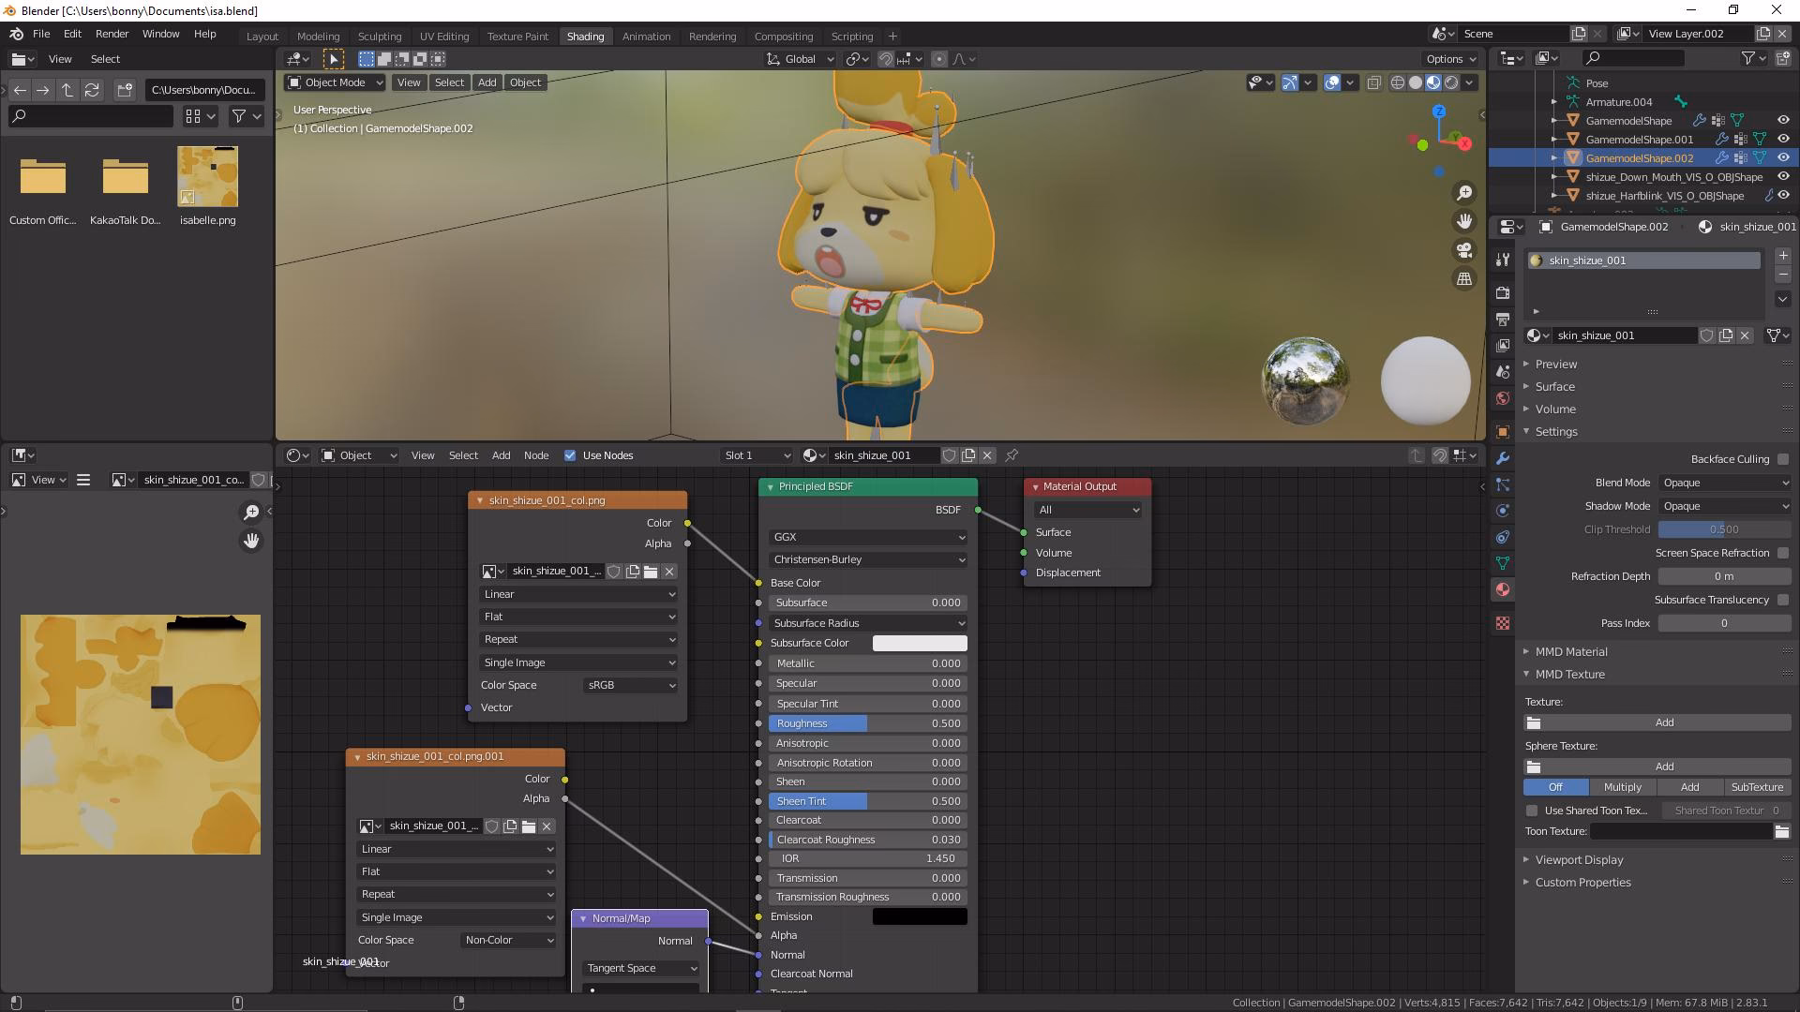Open GGX distribution dropdown in Principled BSDF
1800x1012 pixels.
click(x=868, y=537)
